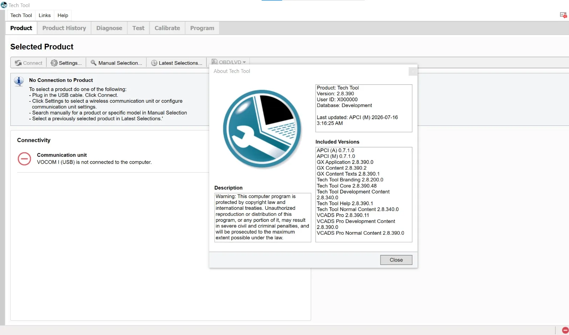Click the 'Communication unit' heading
The image size is (569, 335).
62,155
